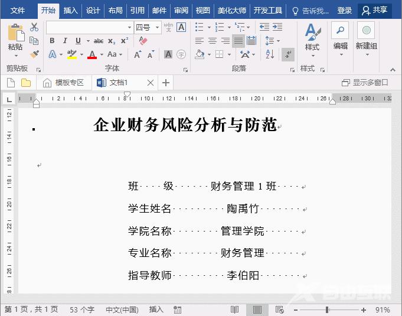Click the Cut scissors icon
The image size is (402, 316).
pyautogui.click(x=34, y=27)
